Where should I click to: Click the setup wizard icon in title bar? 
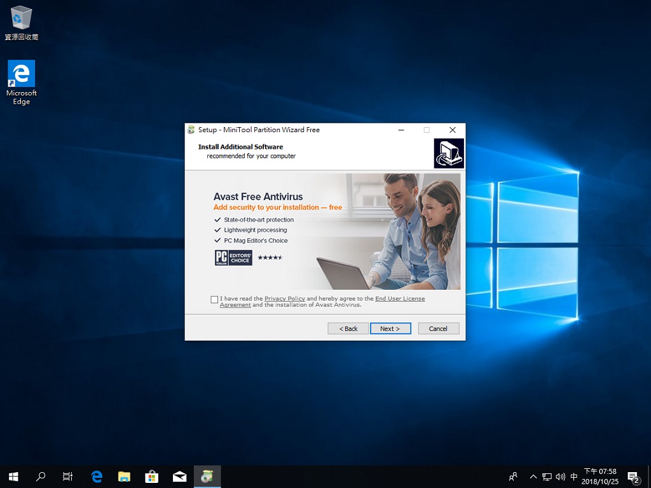tap(191, 130)
